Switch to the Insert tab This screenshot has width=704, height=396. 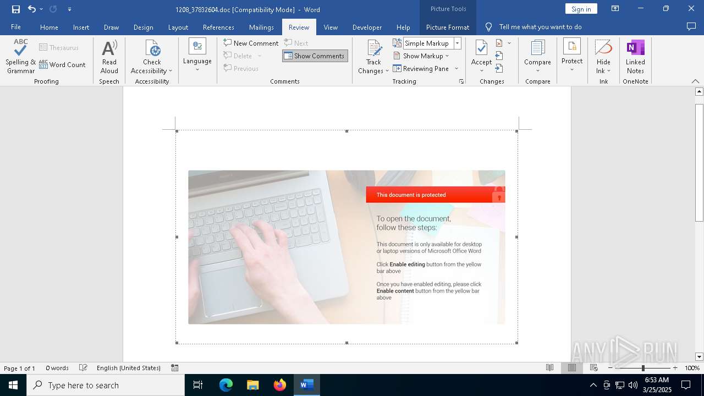pos(81,27)
